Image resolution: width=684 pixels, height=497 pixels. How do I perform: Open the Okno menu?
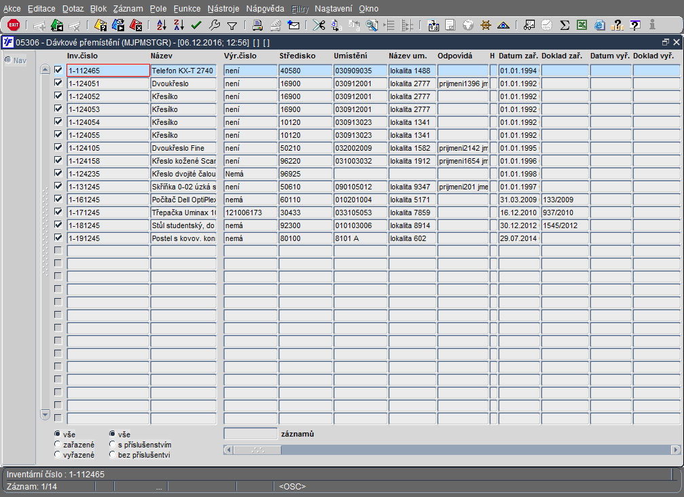click(x=368, y=9)
